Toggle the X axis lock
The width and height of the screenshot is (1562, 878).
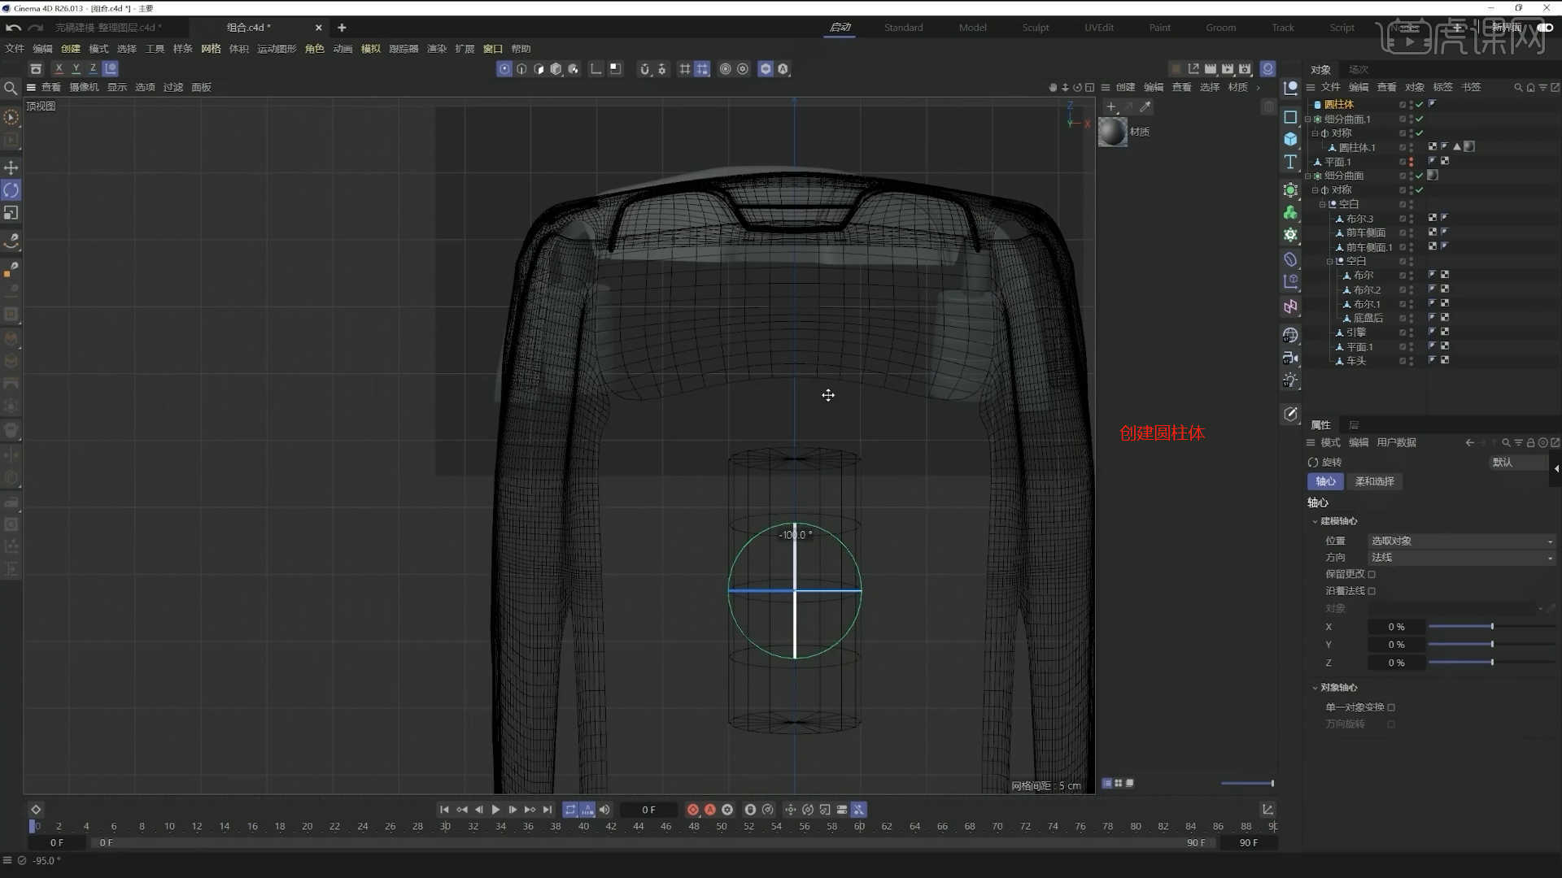[59, 68]
